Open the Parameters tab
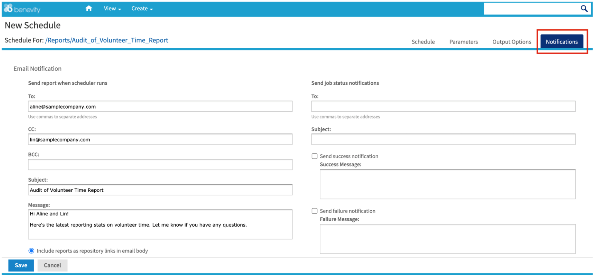 [x=463, y=42]
